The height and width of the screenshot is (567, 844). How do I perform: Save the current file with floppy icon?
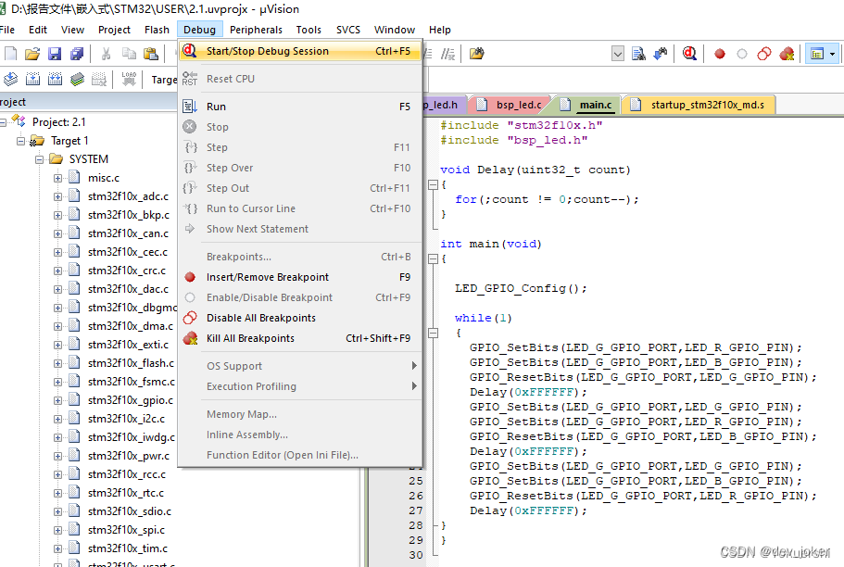point(55,54)
